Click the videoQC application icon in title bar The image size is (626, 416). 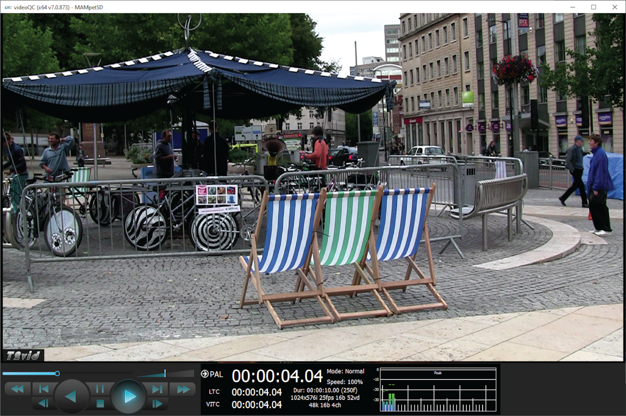point(7,7)
